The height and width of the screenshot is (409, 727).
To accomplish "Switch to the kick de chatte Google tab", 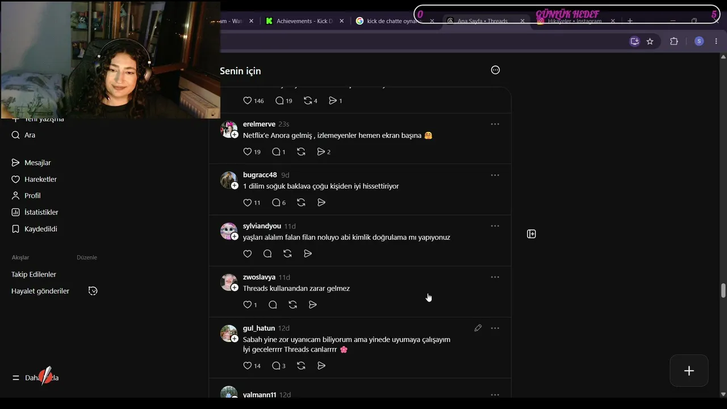I will 395,21.
